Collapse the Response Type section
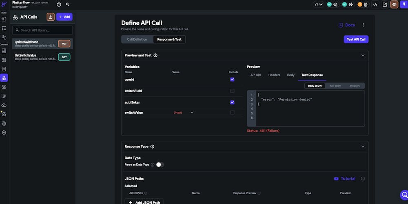 coord(363,146)
